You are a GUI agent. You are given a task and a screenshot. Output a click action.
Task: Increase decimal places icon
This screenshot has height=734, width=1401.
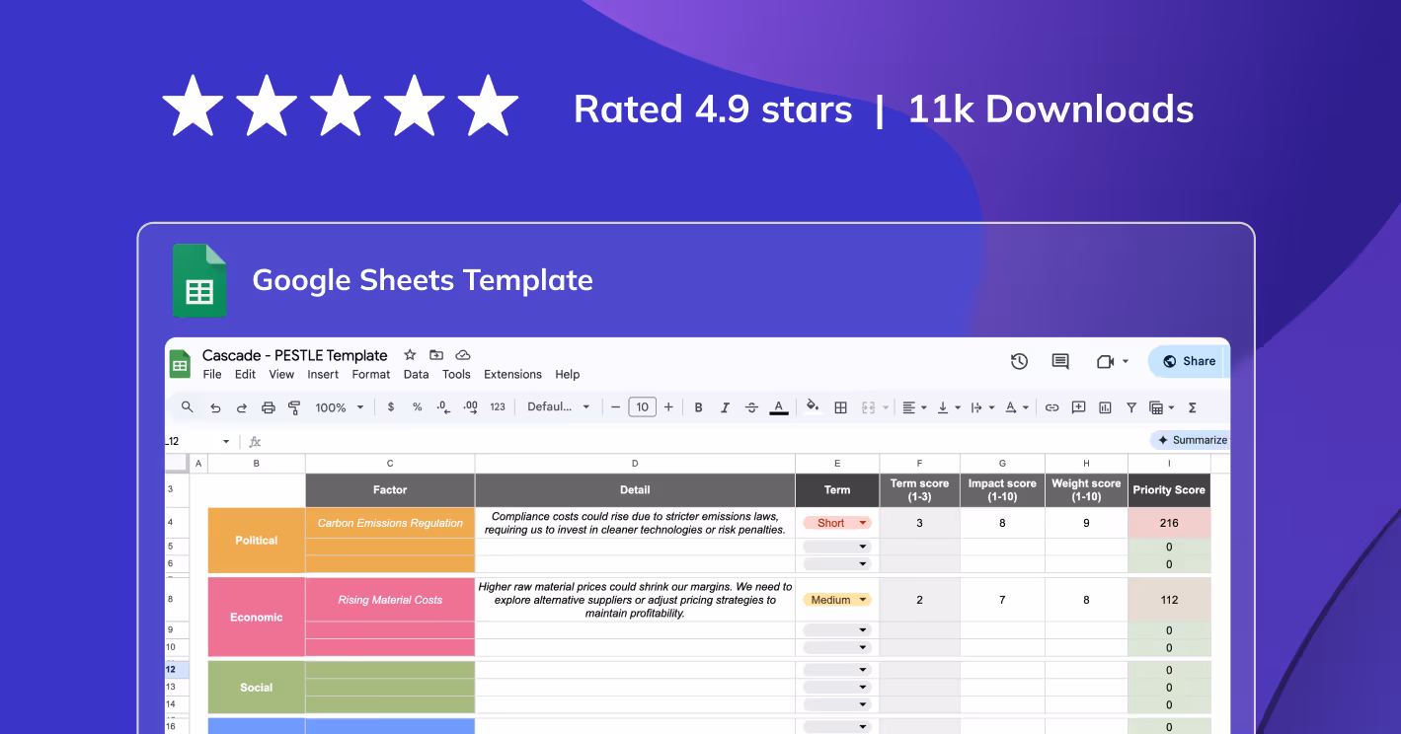(470, 406)
